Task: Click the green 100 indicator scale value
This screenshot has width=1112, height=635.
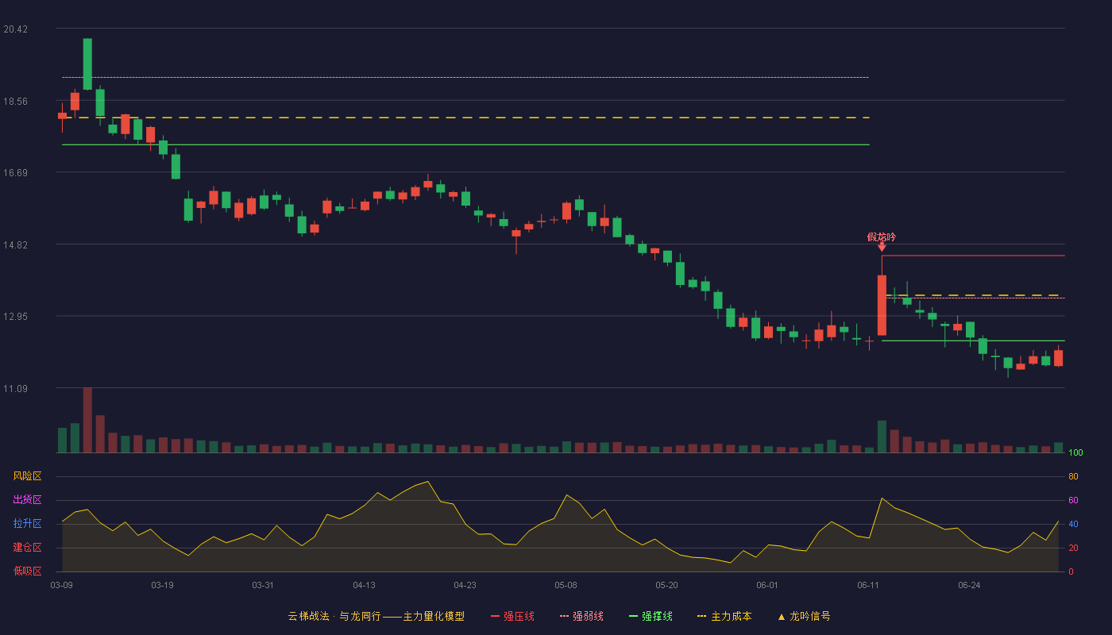Action: coord(1075,452)
